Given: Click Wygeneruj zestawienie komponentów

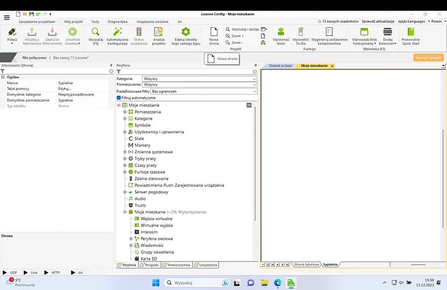Looking at the screenshot, I should (x=329, y=36).
